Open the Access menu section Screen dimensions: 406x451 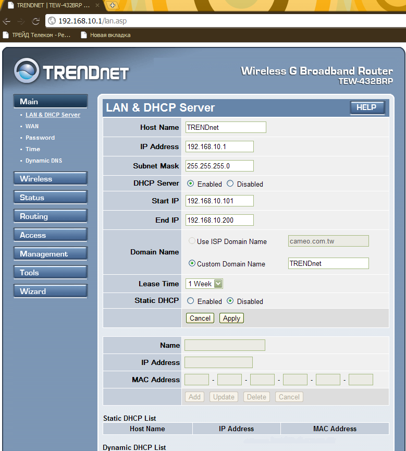click(51, 235)
